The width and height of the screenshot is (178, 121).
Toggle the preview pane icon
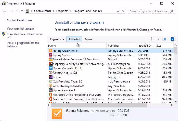point(164,39)
